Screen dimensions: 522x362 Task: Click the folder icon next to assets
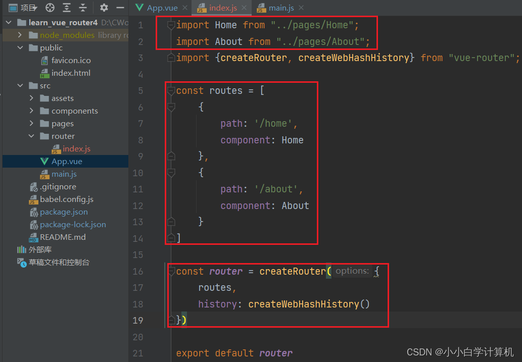coord(44,98)
